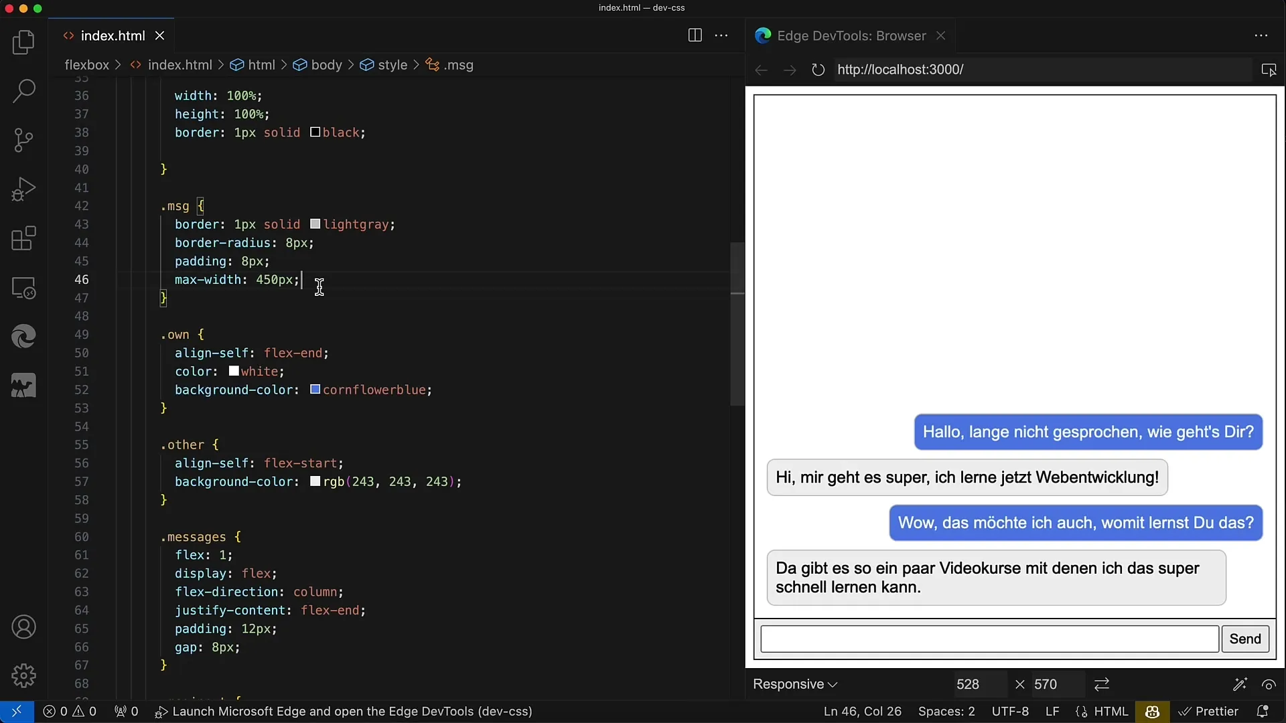Click the ports forwarded status indicator

coord(126,711)
